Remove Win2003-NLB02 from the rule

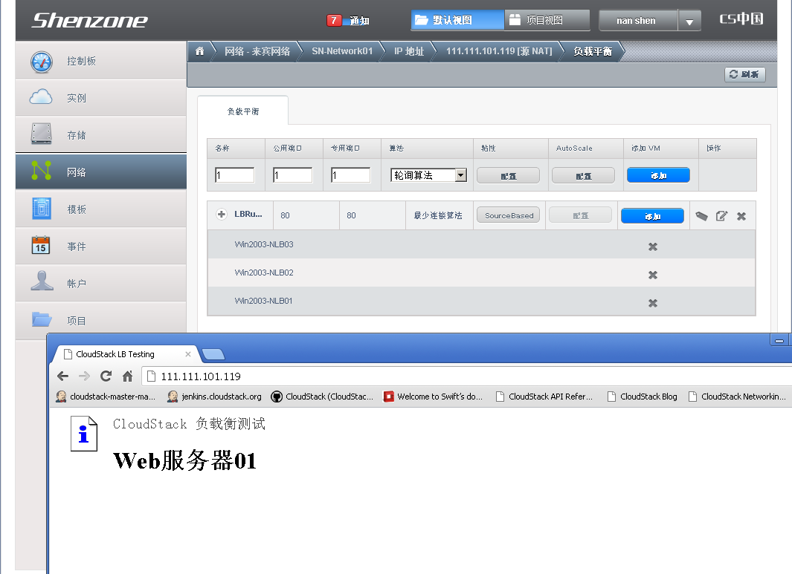click(x=653, y=275)
